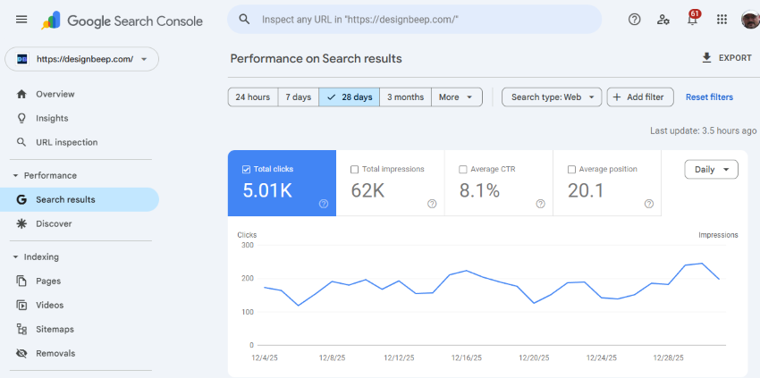This screenshot has height=378, width=760.
Task: Click the Export download icon
Action: pyautogui.click(x=706, y=58)
